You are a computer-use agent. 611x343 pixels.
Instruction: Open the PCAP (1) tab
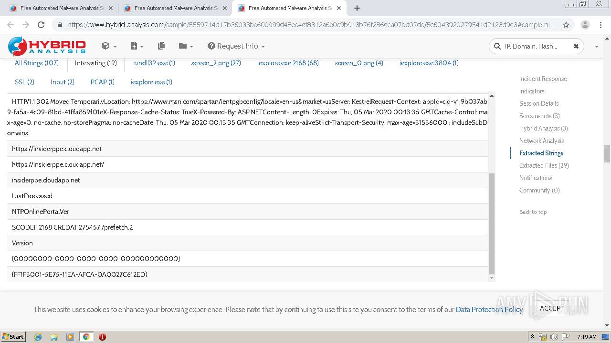click(103, 82)
